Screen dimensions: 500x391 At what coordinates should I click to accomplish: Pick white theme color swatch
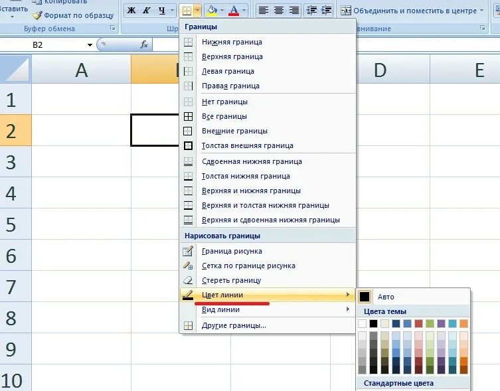pos(363,324)
